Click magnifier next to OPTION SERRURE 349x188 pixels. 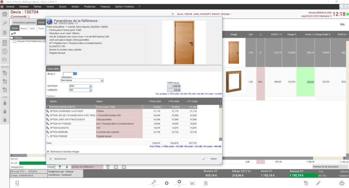click(47, 132)
